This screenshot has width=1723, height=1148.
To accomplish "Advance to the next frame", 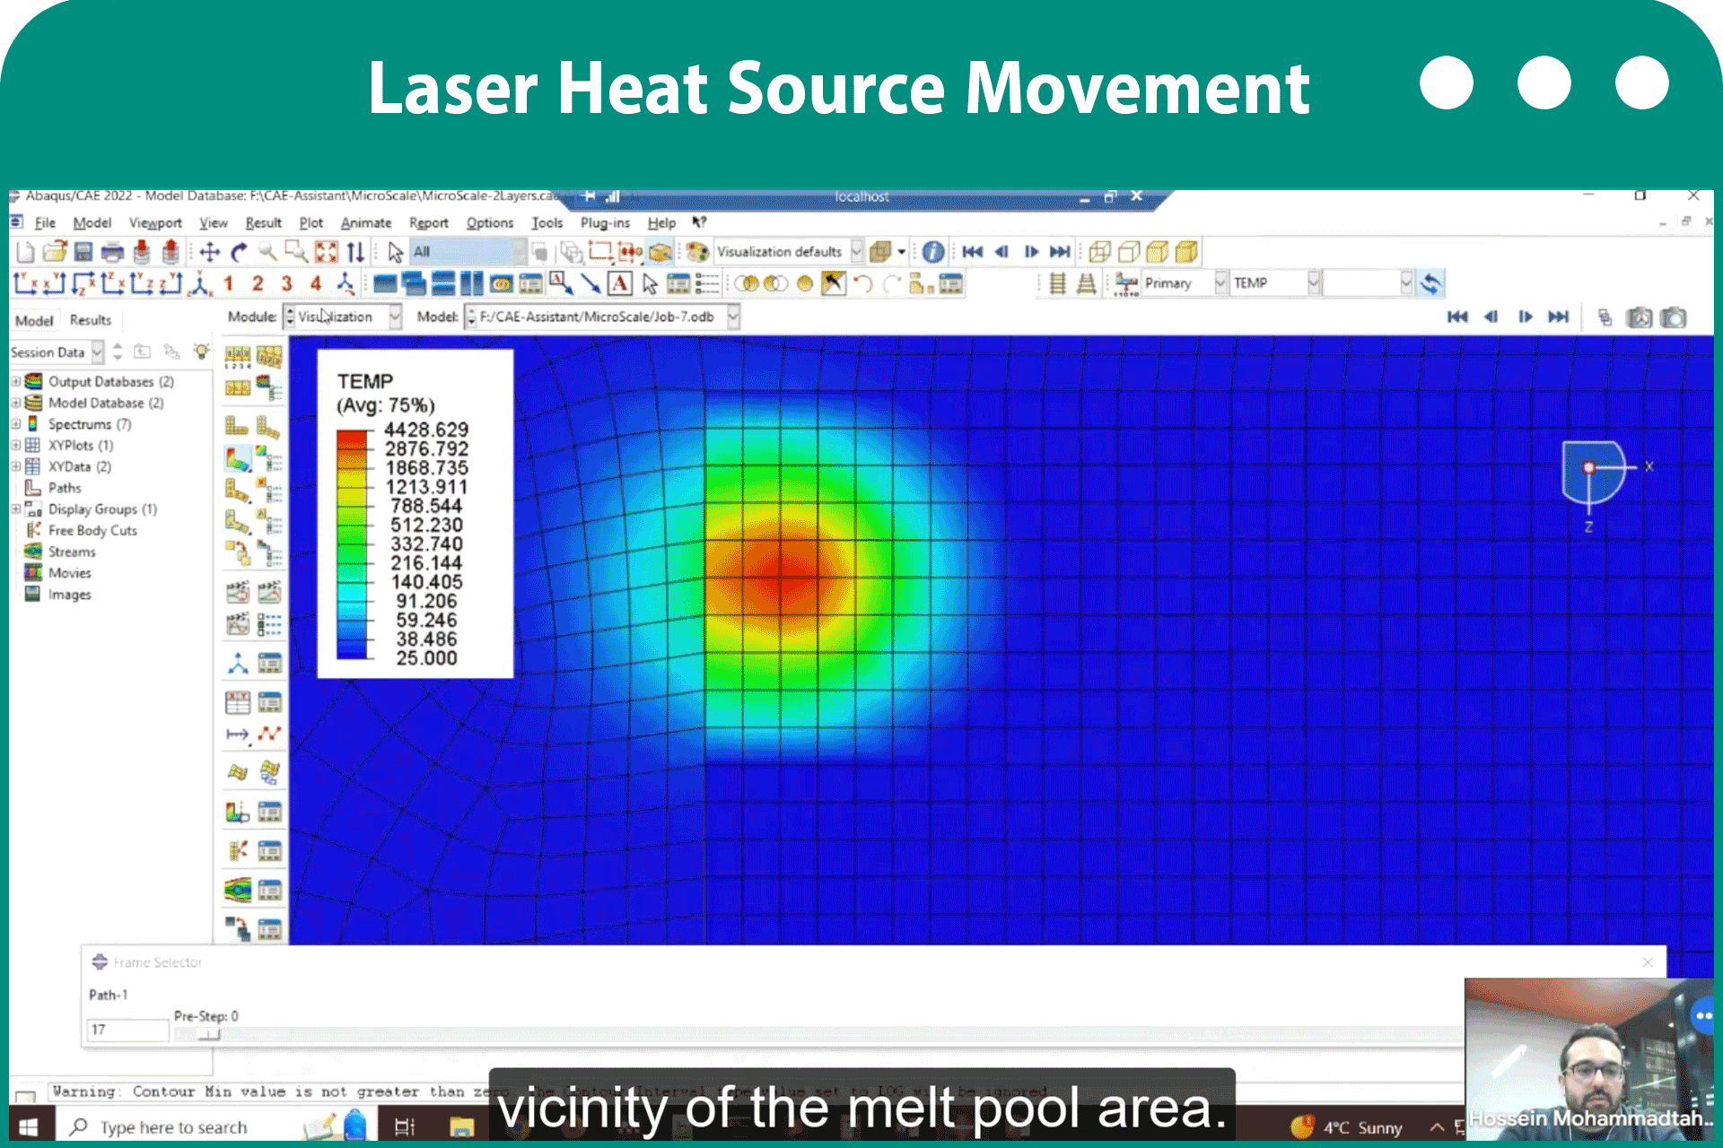I will (1031, 252).
